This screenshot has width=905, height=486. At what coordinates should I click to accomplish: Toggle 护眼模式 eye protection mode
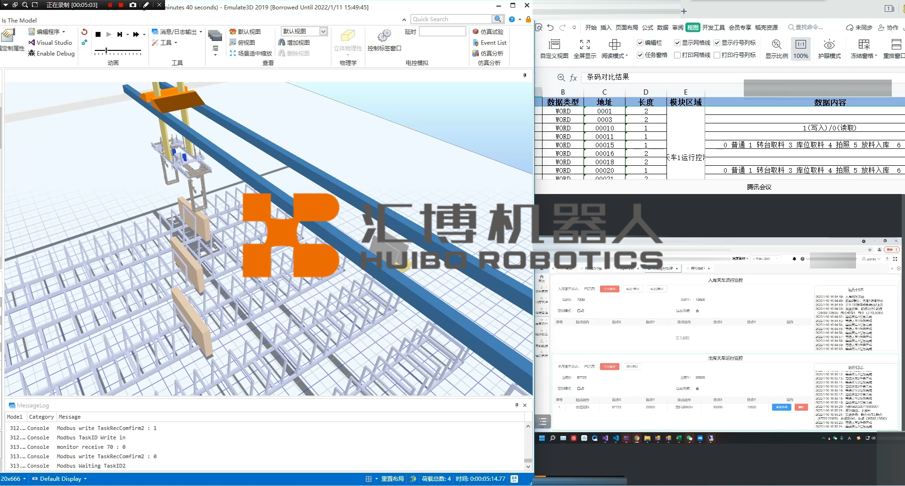click(829, 49)
